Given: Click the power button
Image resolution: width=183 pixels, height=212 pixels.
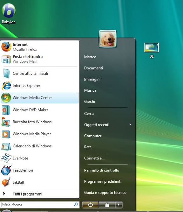Looking at the screenshot, I should coord(90,205).
